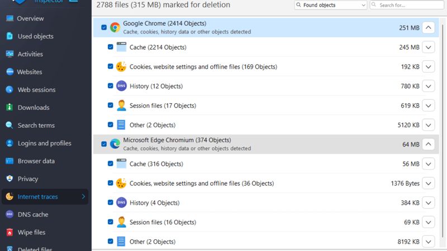
Task: Collapse the Google Chrome group
Action: pos(428,27)
